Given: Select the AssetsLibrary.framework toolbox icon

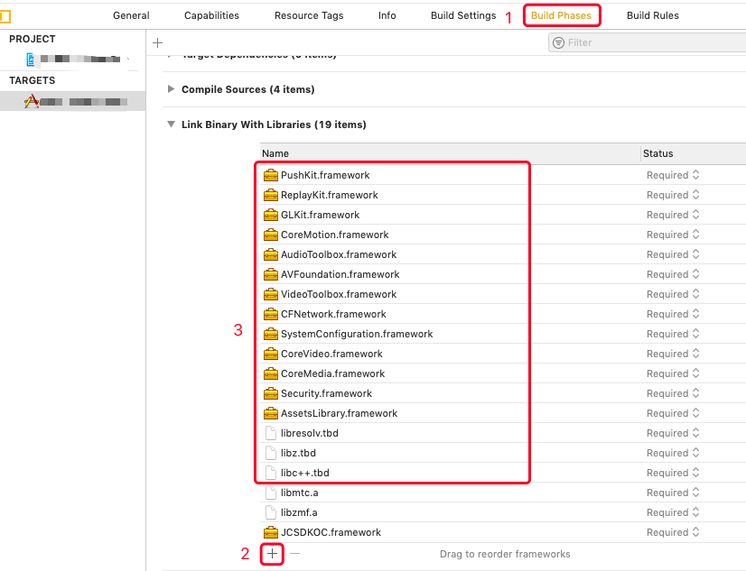Looking at the screenshot, I should coord(271,413).
